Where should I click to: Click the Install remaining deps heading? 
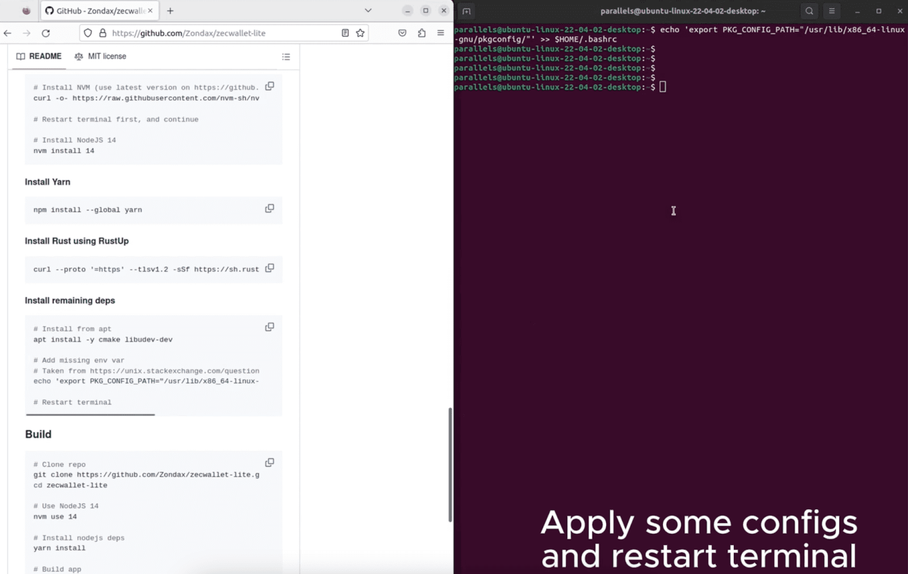pyautogui.click(x=70, y=301)
